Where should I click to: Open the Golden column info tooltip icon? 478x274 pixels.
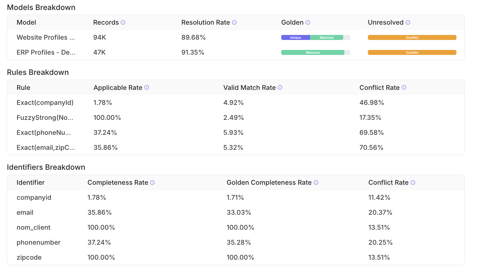pyautogui.click(x=308, y=22)
